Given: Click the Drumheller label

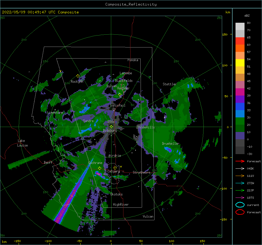Looking at the screenshot, I should point(171,144).
